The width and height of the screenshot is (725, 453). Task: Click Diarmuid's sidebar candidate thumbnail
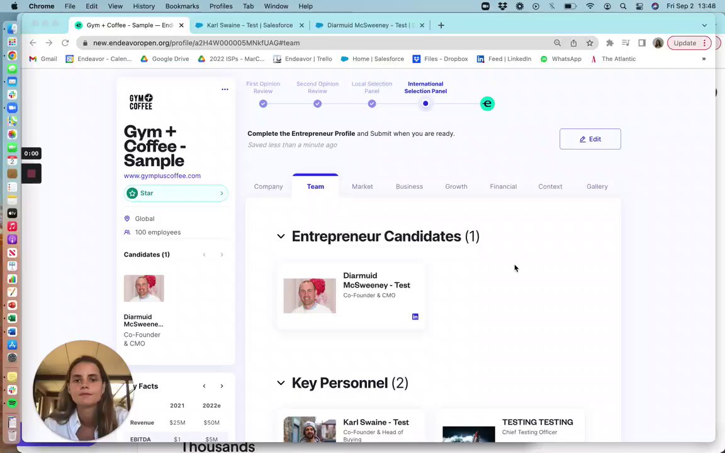pyautogui.click(x=143, y=288)
